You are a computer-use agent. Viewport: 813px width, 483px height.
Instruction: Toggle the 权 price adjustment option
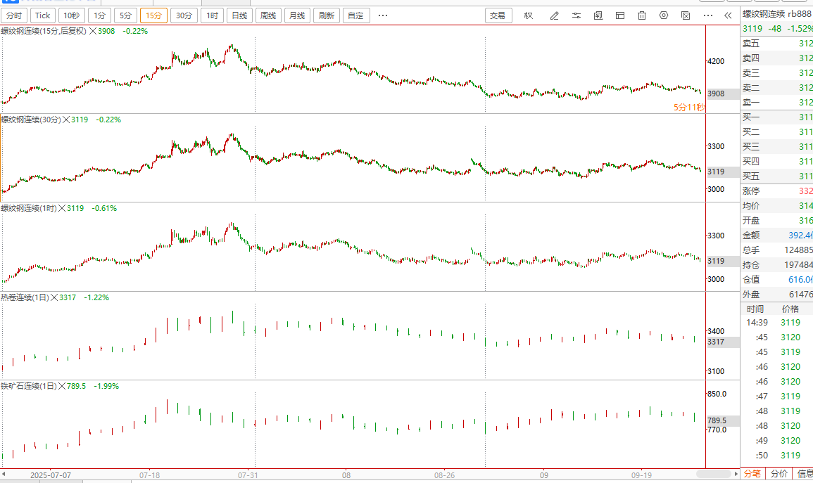click(x=529, y=15)
